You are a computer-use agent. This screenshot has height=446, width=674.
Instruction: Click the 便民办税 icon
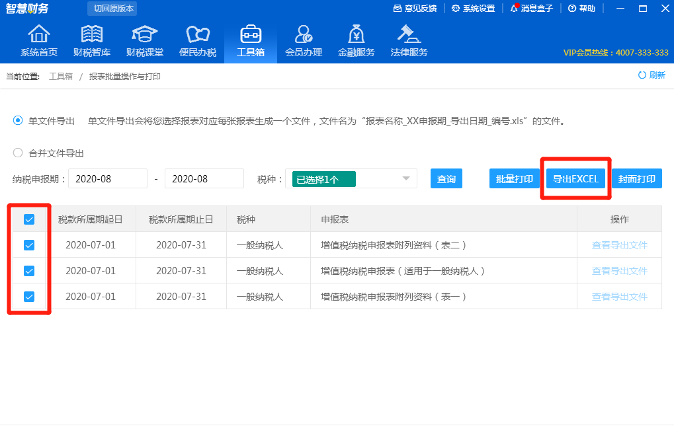197,40
